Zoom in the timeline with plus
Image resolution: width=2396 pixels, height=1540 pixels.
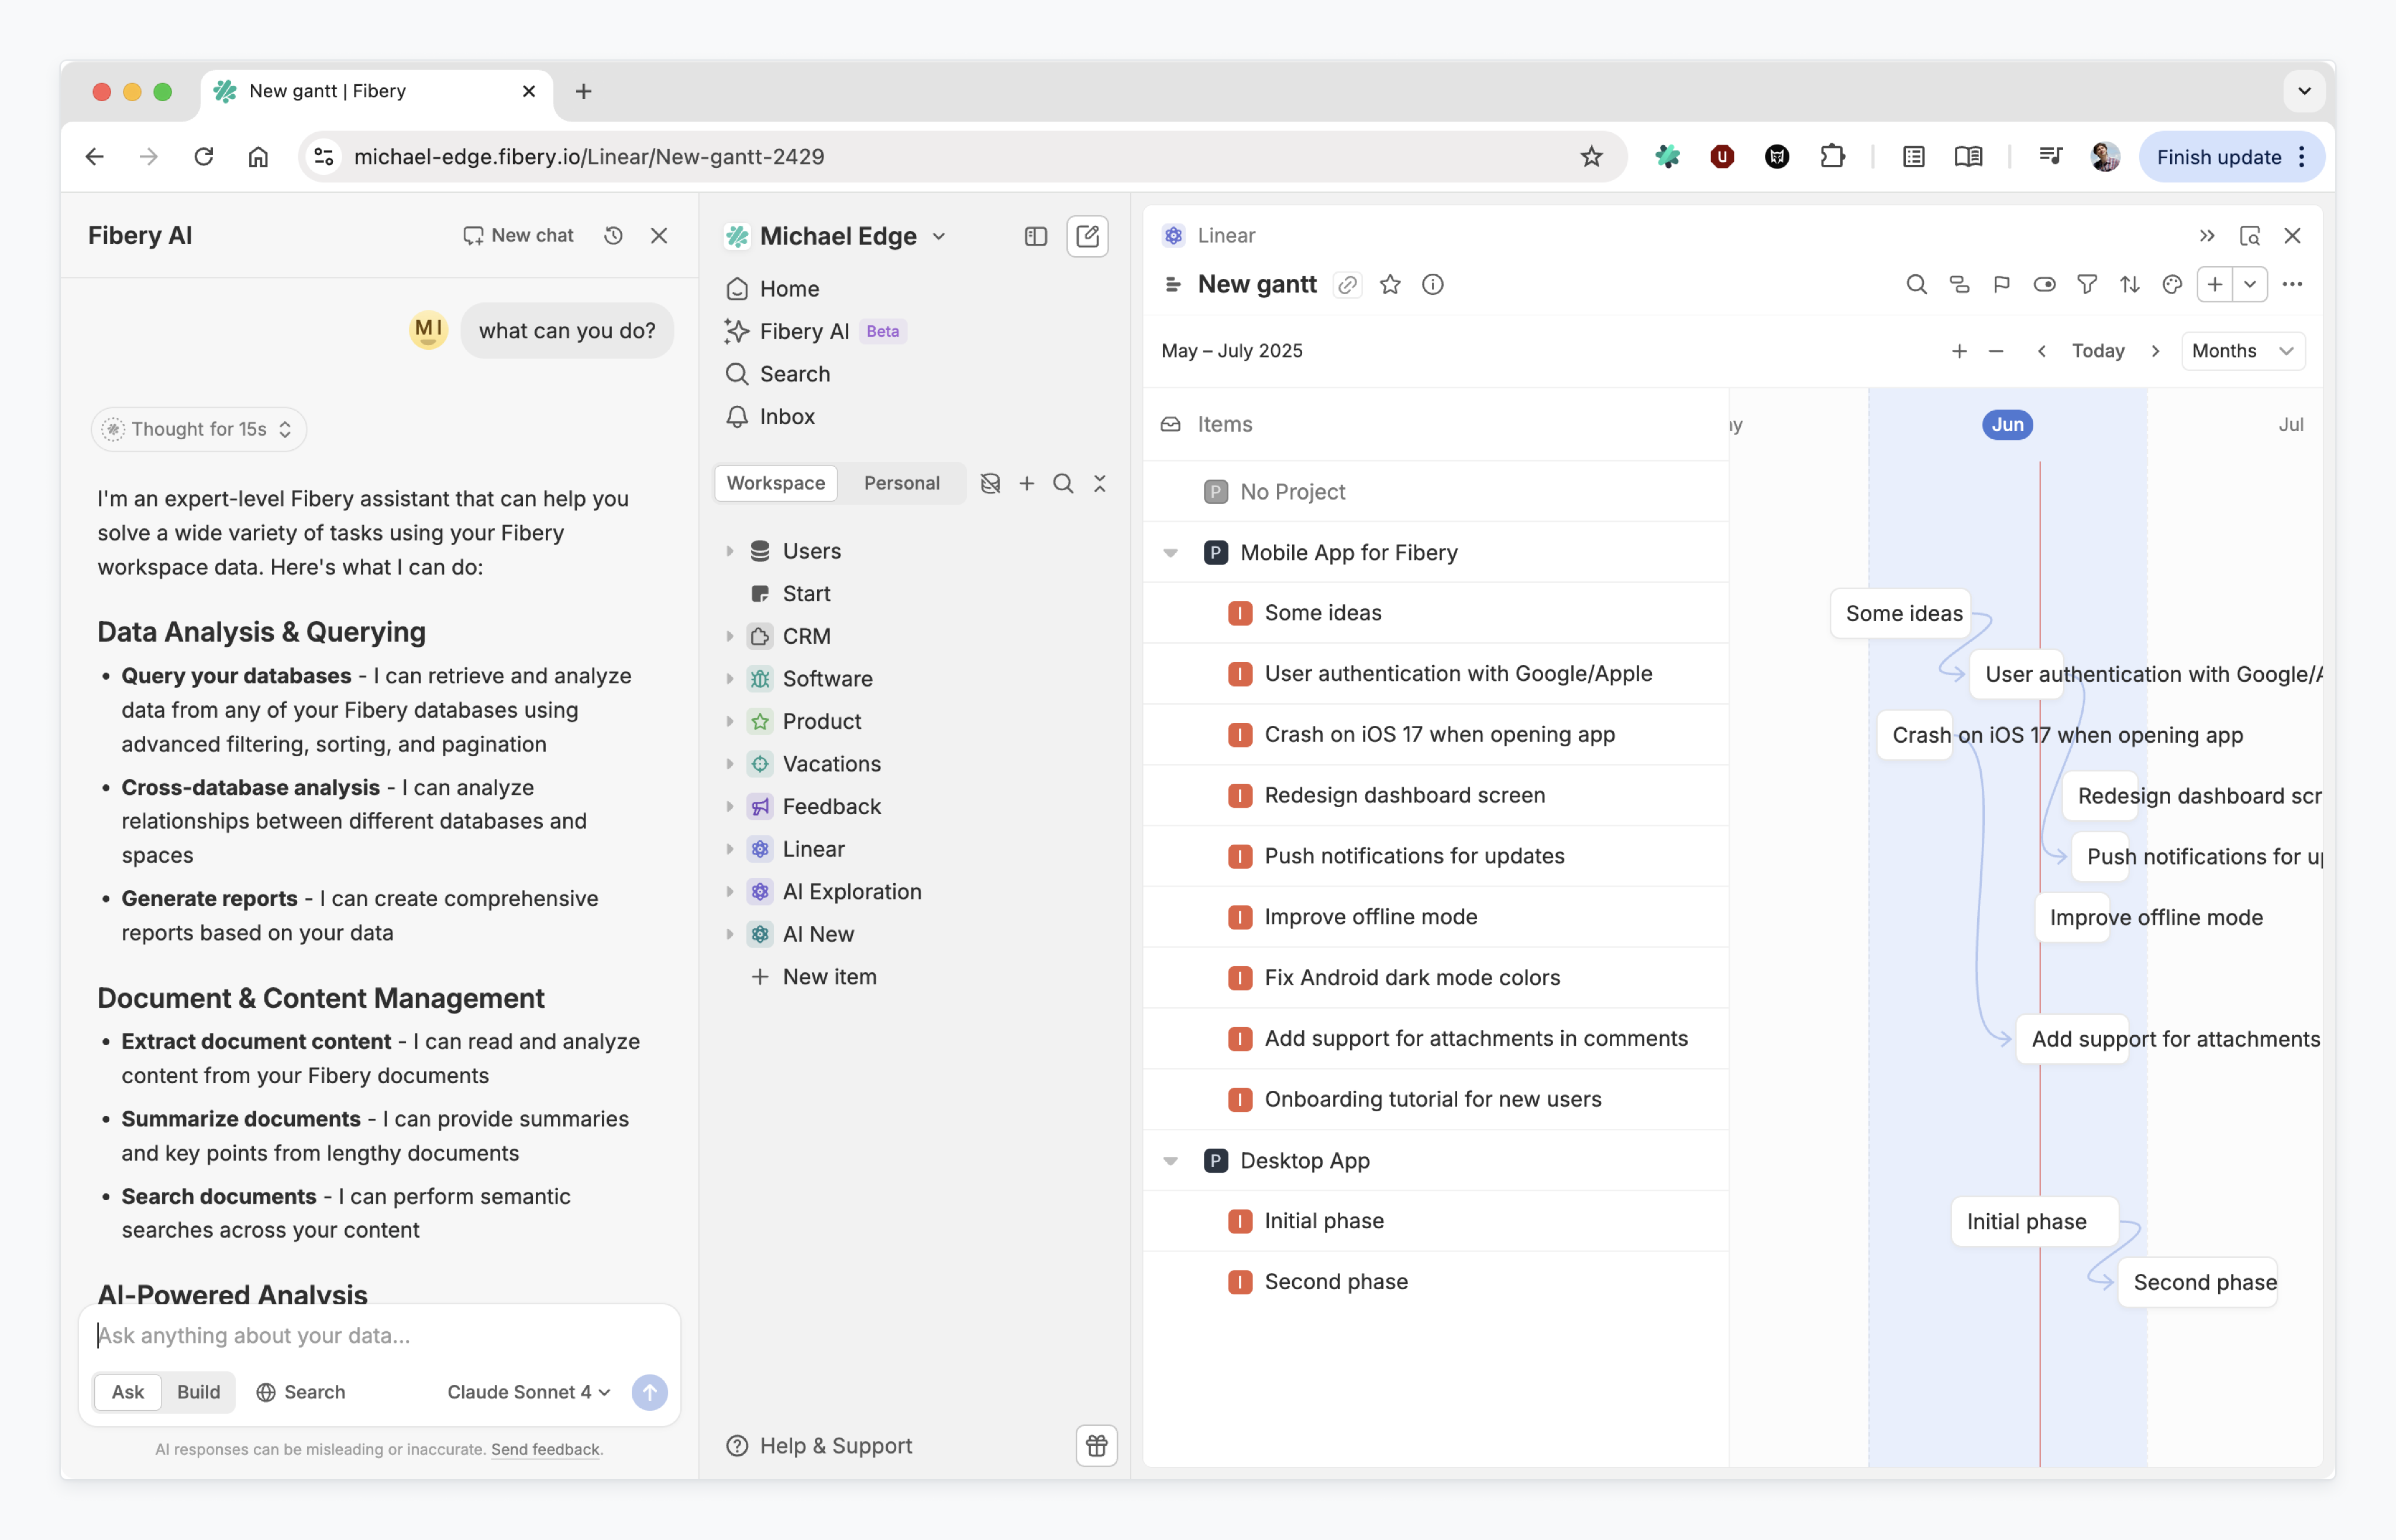point(1959,351)
